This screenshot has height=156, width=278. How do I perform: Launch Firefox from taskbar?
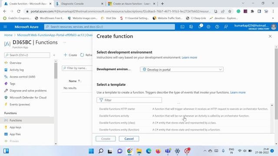click(158, 151)
